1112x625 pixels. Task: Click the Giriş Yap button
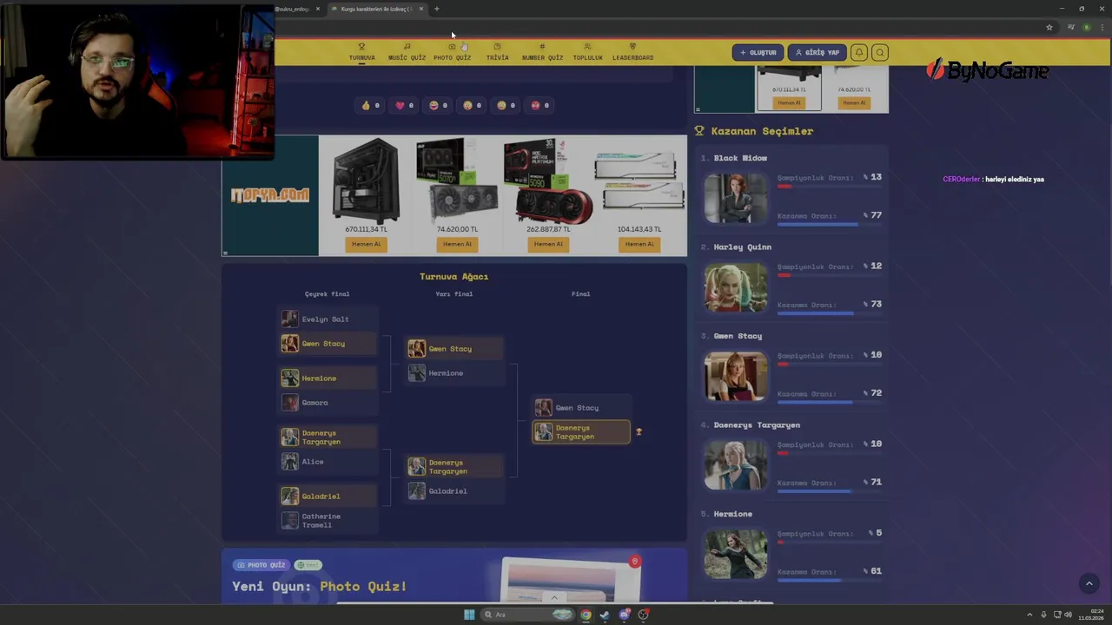coord(817,52)
